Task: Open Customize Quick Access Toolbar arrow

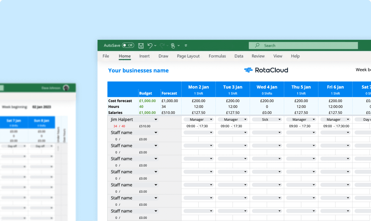Action: point(186,46)
